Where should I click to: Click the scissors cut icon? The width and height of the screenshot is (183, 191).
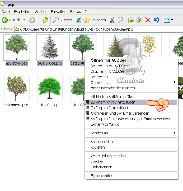coord(112,20)
